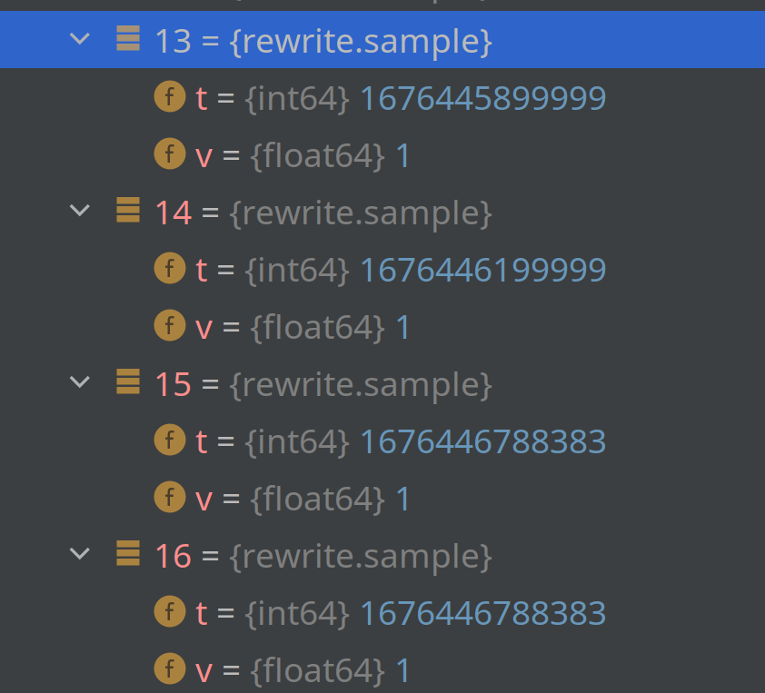
Task: Select value 1676445899999
Action: [483, 98]
